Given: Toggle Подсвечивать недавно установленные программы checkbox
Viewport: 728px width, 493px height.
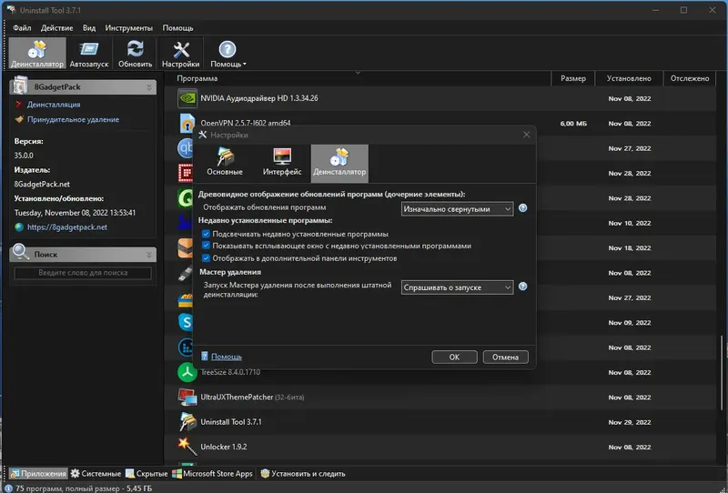Looking at the screenshot, I should pyautogui.click(x=207, y=234).
